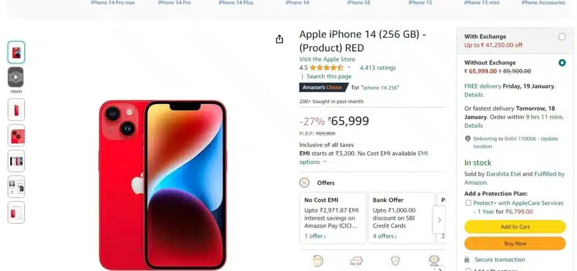Select the With Exchange radio option

pos(562,37)
